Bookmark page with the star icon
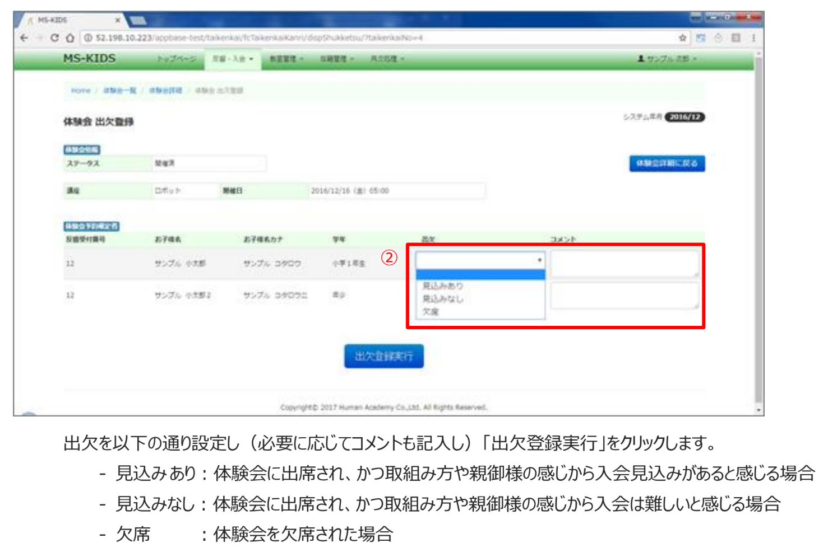Viewport: 828px width, 557px height. point(682,38)
